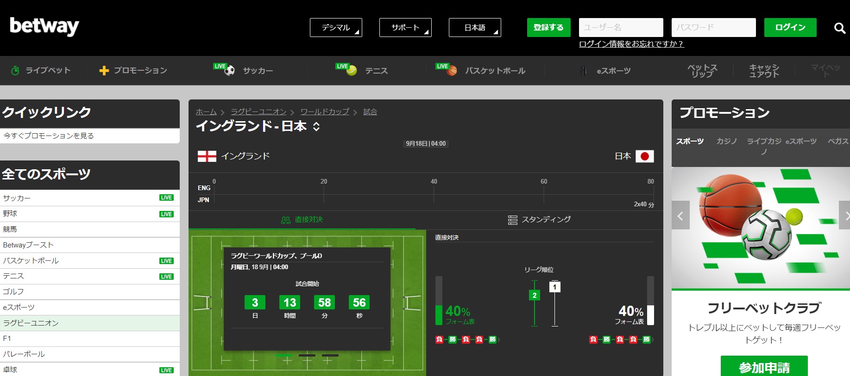Screen dimensions: 850x376
Task: Select ゴルフ in the sports list
Action: tap(90, 292)
